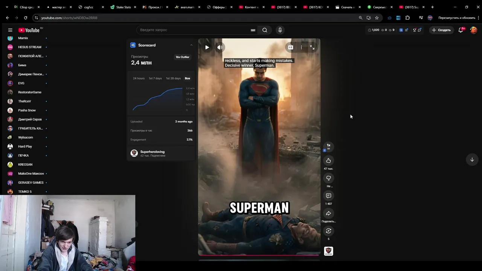482x271 pixels.
Task: Change playback speed via 1x button
Action: 328,146
